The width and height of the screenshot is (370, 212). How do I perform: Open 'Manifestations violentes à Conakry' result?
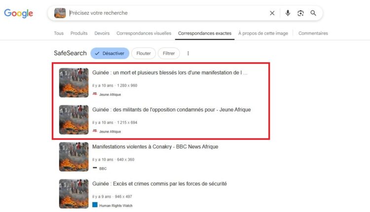click(155, 147)
